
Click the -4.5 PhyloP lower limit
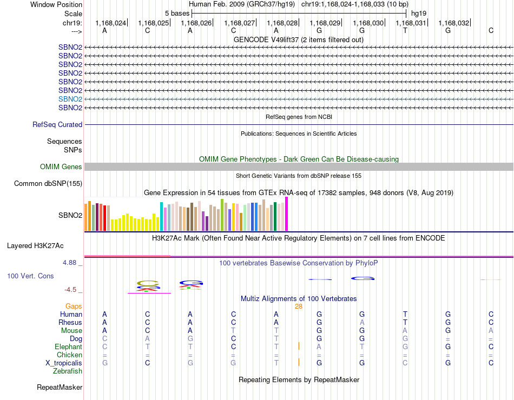pyautogui.click(x=70, y=290)
